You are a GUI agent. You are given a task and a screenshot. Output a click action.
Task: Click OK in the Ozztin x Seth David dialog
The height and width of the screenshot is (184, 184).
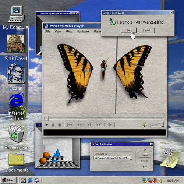pos(128,31)
